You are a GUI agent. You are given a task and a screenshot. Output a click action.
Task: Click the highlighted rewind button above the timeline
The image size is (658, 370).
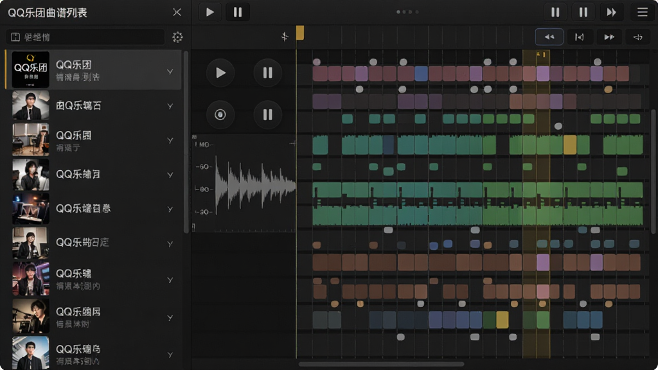(x=549, y=37)
